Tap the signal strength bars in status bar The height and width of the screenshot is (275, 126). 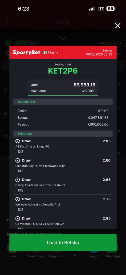(92, 9)
